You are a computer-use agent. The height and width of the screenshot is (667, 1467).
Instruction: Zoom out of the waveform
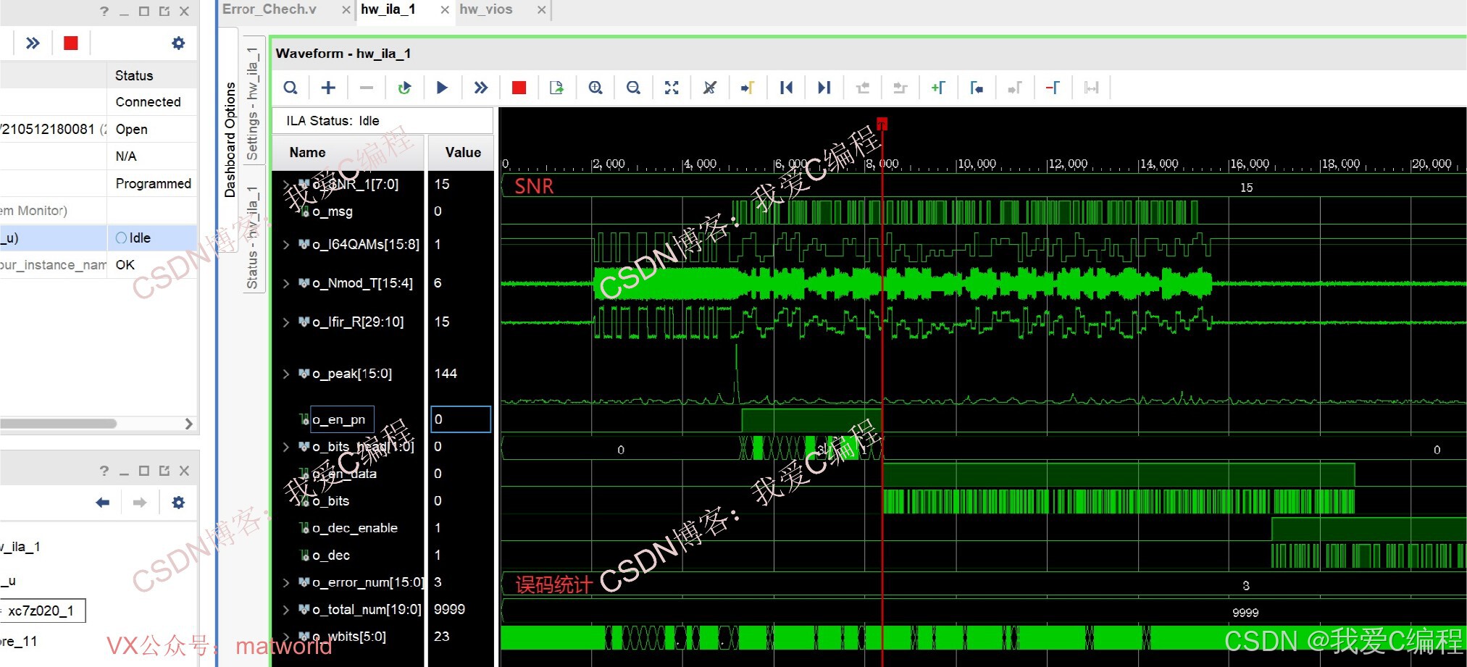[633, 87]
